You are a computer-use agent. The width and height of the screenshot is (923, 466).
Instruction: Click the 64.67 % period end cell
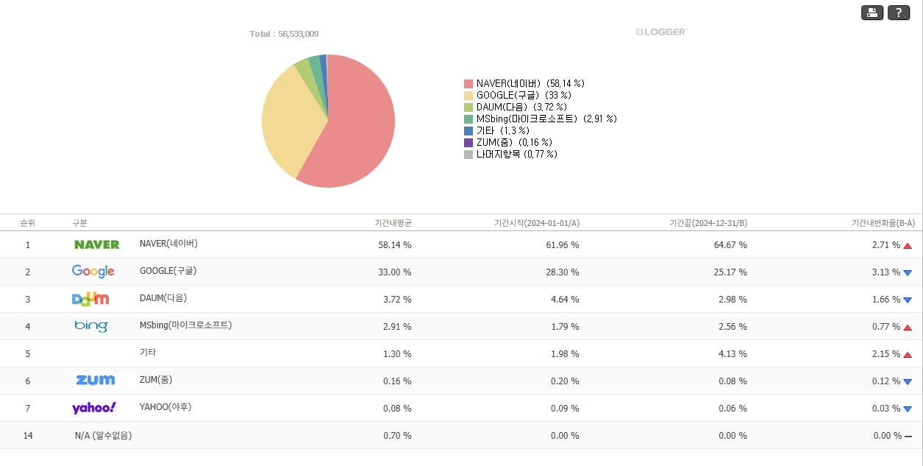730,245
